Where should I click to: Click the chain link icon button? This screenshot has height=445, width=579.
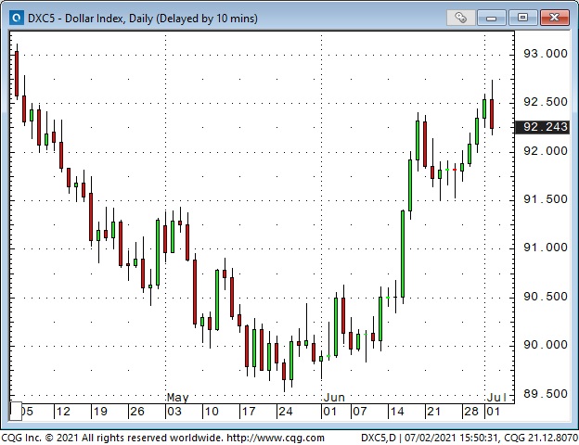(460, 18)
